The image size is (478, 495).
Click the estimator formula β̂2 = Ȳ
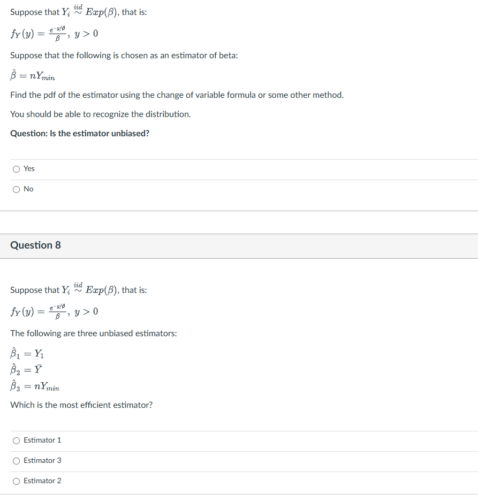click(x=26, y=369)
